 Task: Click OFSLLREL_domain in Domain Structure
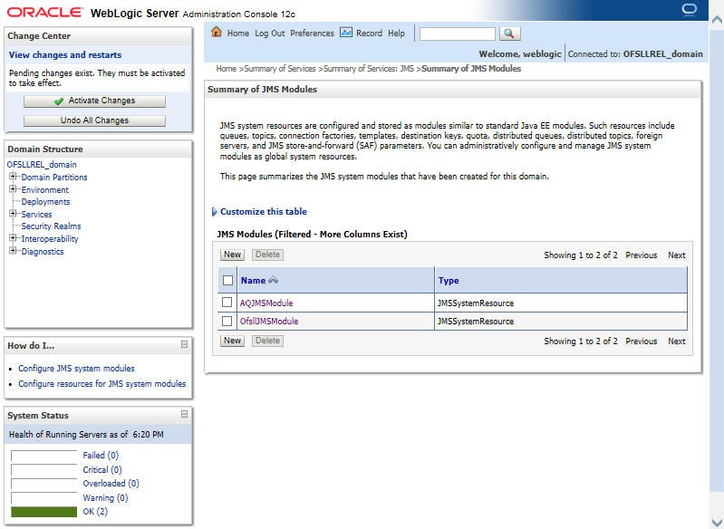pos(42,165)
